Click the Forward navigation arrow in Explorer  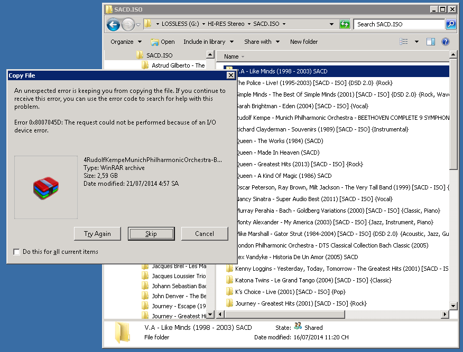point(128,24)
